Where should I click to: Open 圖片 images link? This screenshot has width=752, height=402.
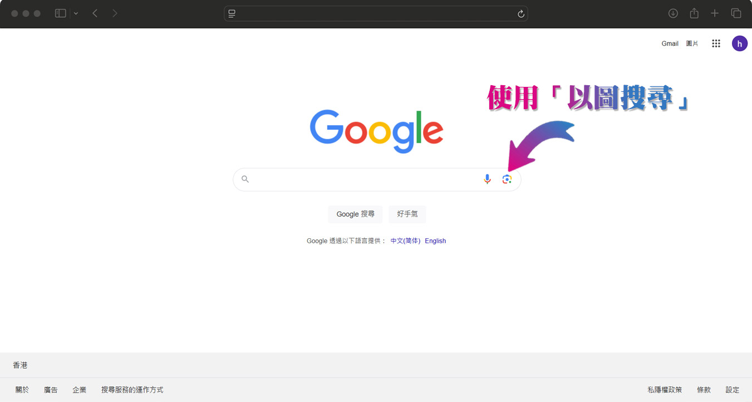pos(692,43)
